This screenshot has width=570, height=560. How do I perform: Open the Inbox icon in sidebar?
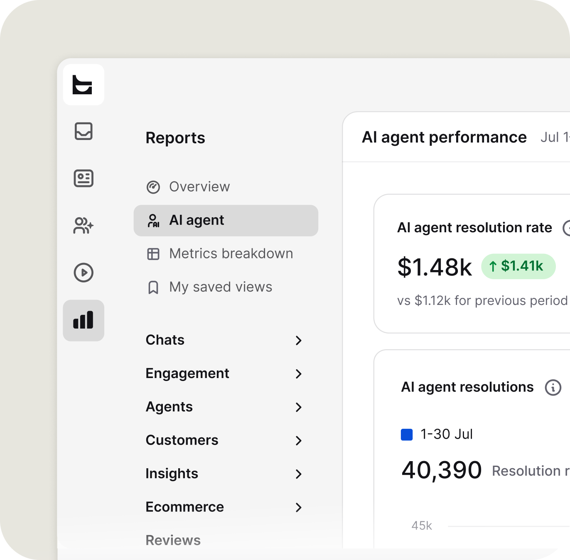pos(84,131)
